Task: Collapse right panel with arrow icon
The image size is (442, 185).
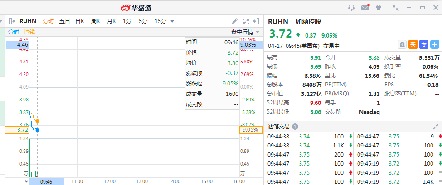Action: pyautogui.click(x=256, y=21)
